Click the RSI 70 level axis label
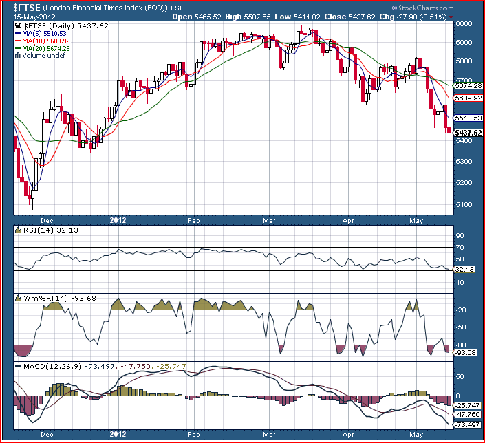 click(x=460, y=248)
